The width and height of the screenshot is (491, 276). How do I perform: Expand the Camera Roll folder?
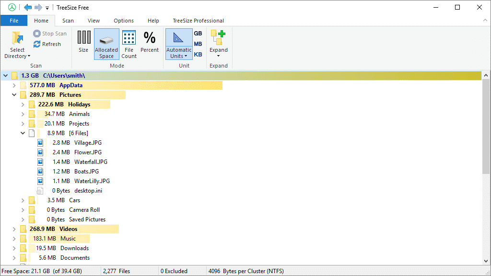click(23, 210)
